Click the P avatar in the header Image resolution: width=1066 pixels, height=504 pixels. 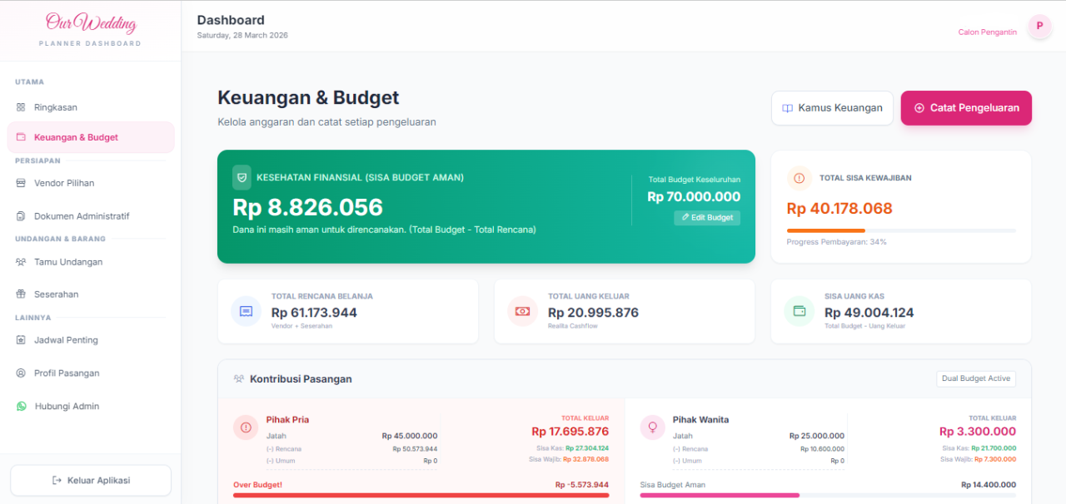(x=1039, y=27)
